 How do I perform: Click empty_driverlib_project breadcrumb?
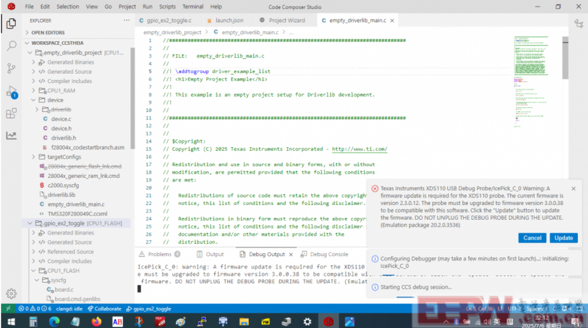pos(172,32)
